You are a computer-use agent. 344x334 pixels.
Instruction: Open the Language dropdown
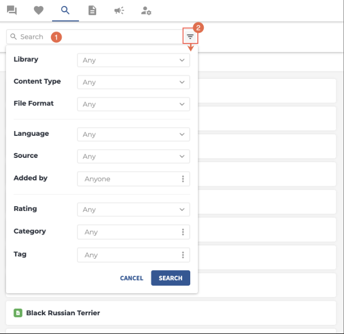tap(133, 134)
